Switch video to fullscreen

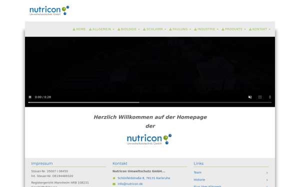(260, 97)
